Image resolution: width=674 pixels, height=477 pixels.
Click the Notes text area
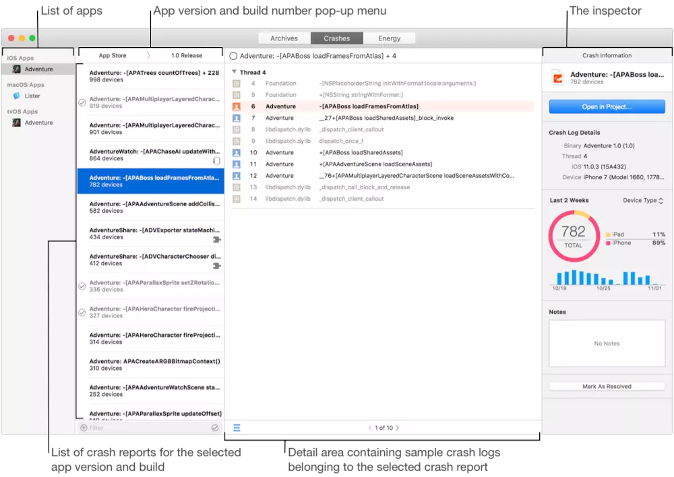coord(607,344)
